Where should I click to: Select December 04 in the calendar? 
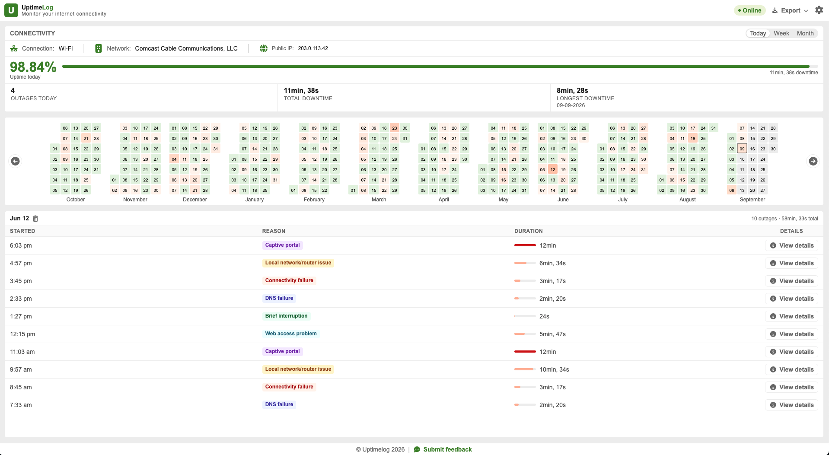[174, 159]
